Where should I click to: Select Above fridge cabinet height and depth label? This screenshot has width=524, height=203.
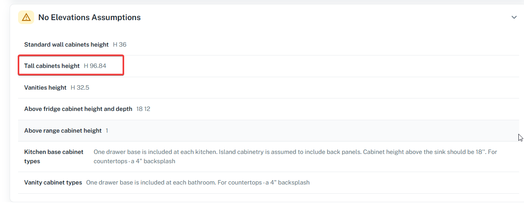coord(78,109)
